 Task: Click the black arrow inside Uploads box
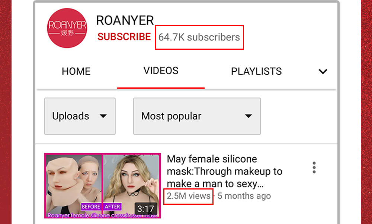(103, 116)
